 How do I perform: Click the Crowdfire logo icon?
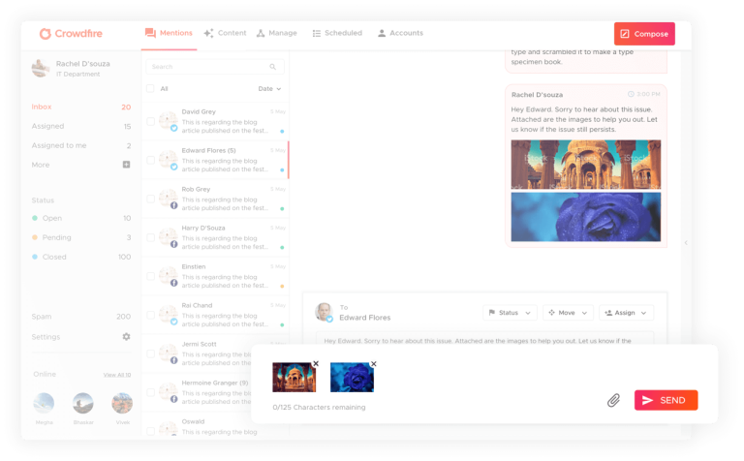[45, 34]
